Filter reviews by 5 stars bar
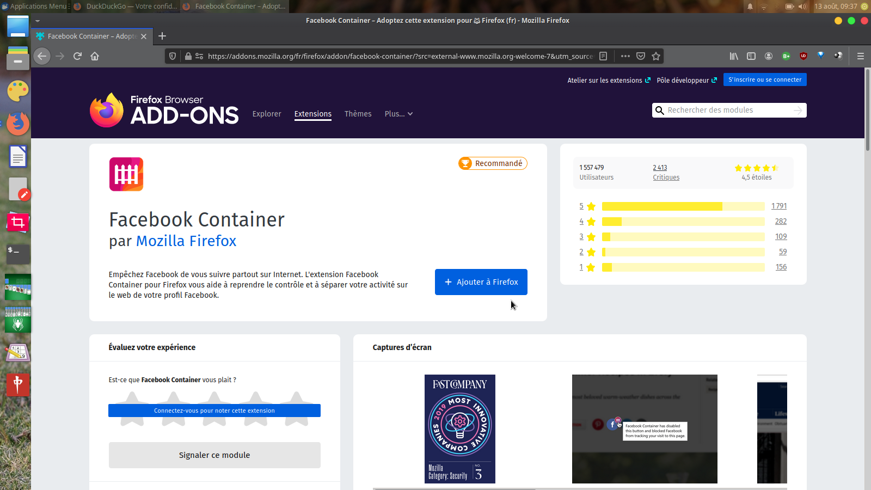The image size is (871, 490). click(x=683, y=206)
